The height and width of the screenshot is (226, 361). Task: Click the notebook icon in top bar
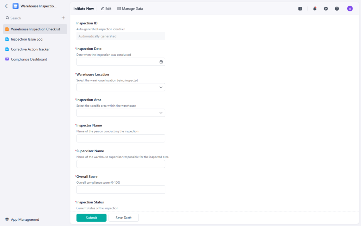point(300,8)
